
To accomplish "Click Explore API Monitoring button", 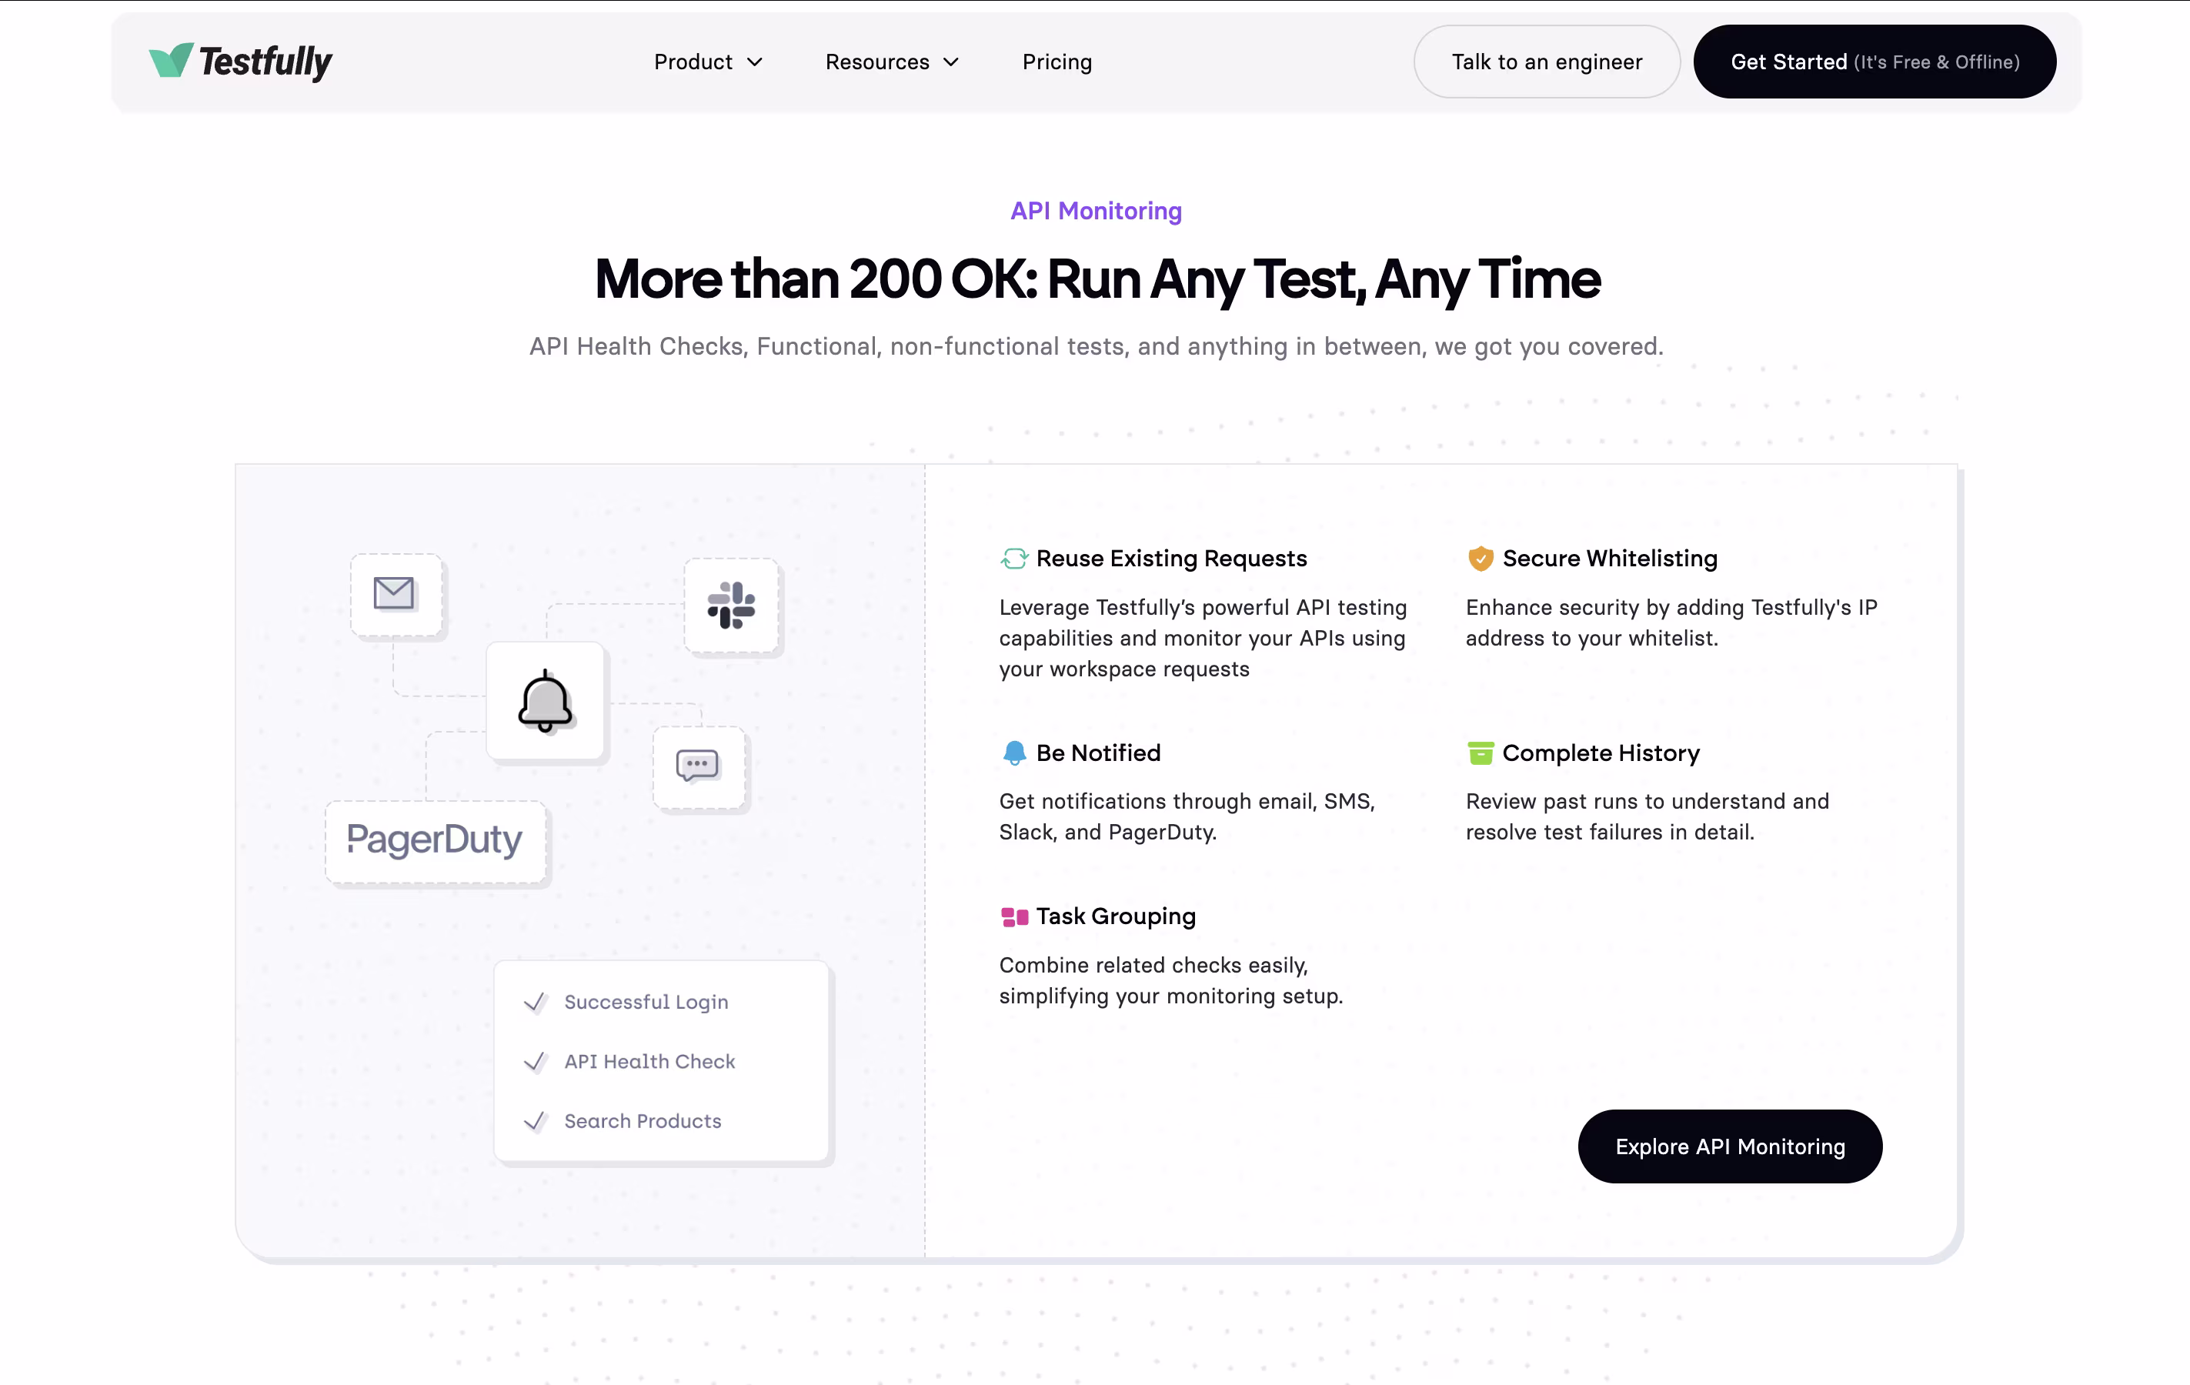I will tap(1730, 1146).
